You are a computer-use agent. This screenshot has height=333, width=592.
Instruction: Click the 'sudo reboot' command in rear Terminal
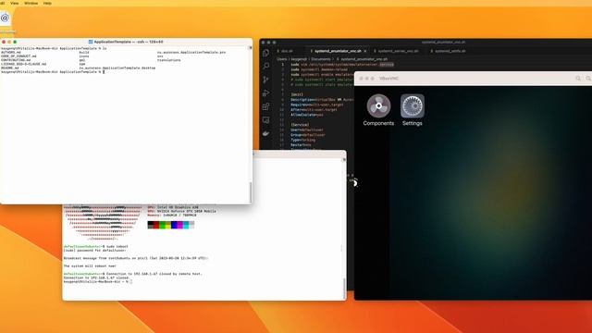click(117, 247)
